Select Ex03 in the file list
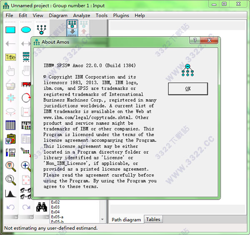Image resolution: width=250 pixels, height=235 pixels. [x=55, y=207]
